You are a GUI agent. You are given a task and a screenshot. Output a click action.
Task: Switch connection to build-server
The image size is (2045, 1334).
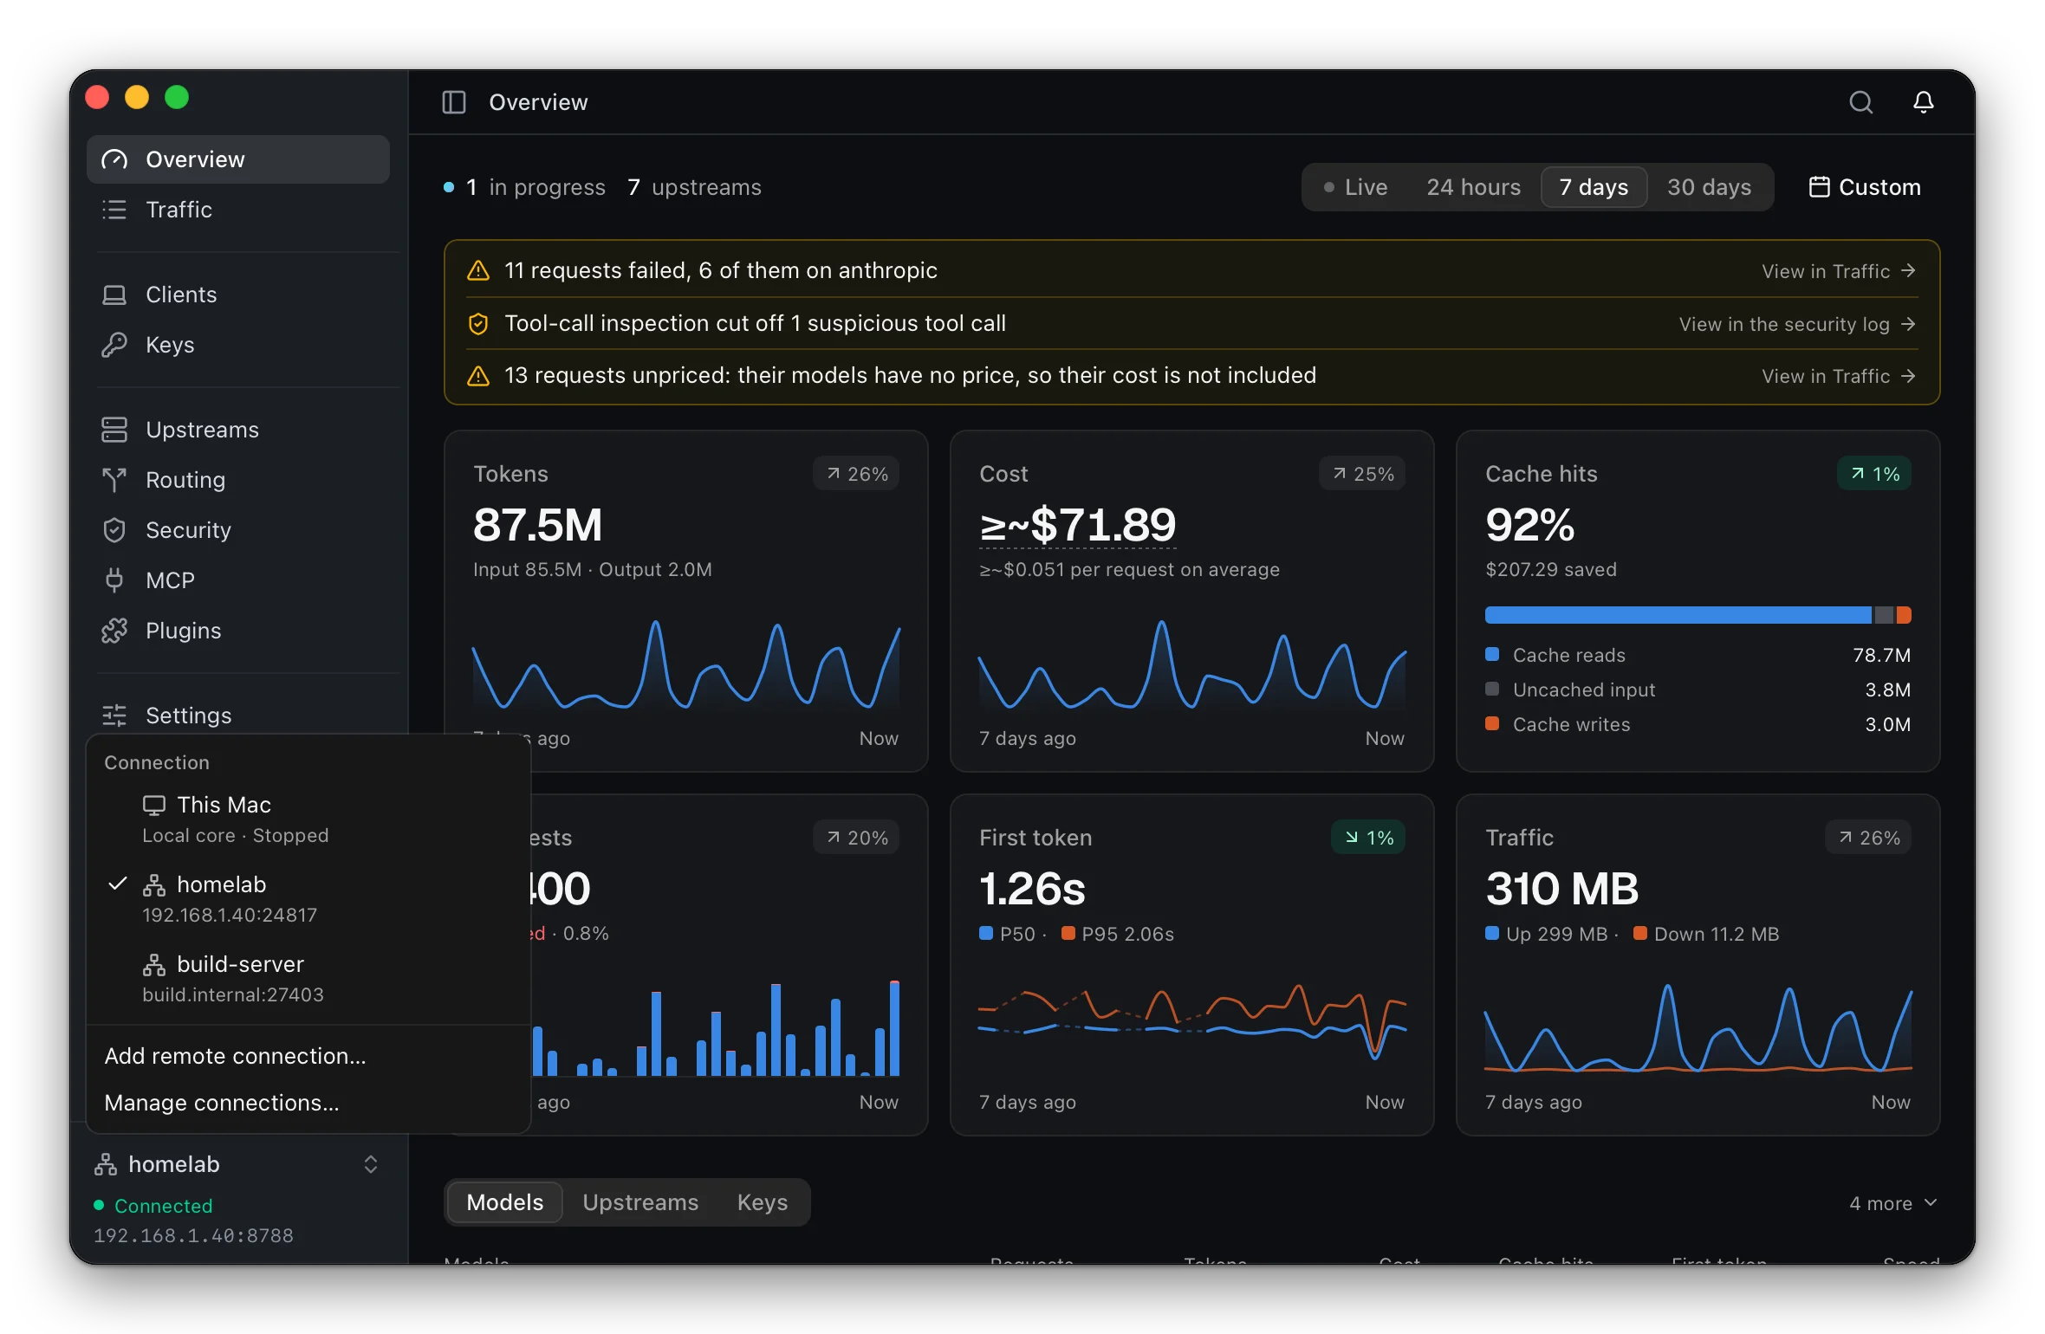click(x=308, y=978)
